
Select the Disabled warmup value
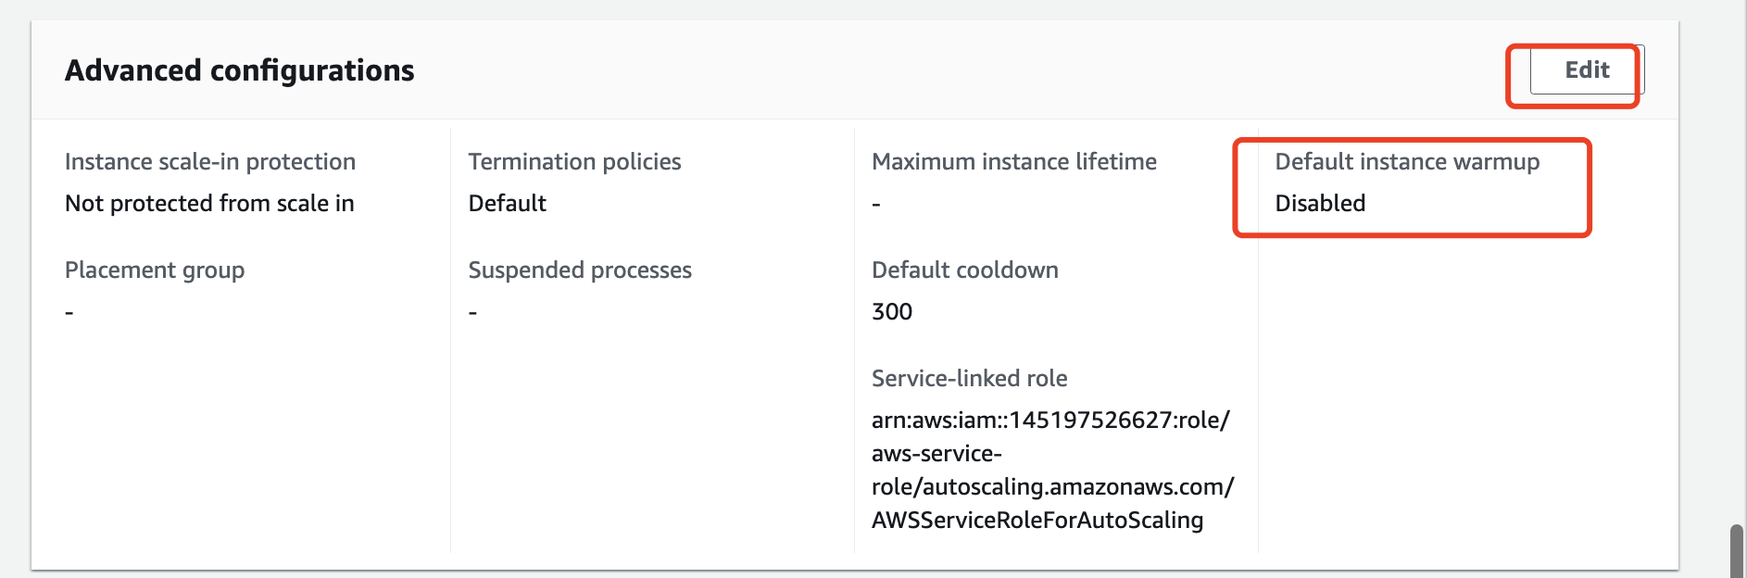(x=1320, y=203)
